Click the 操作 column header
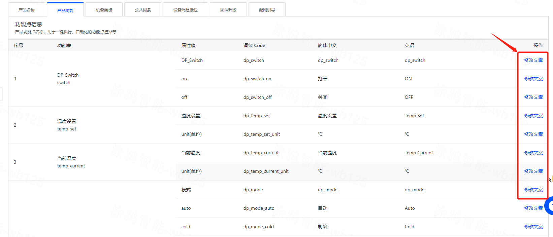Image resolution: width=553 pixels, height=237 pixels. [538, 45]
